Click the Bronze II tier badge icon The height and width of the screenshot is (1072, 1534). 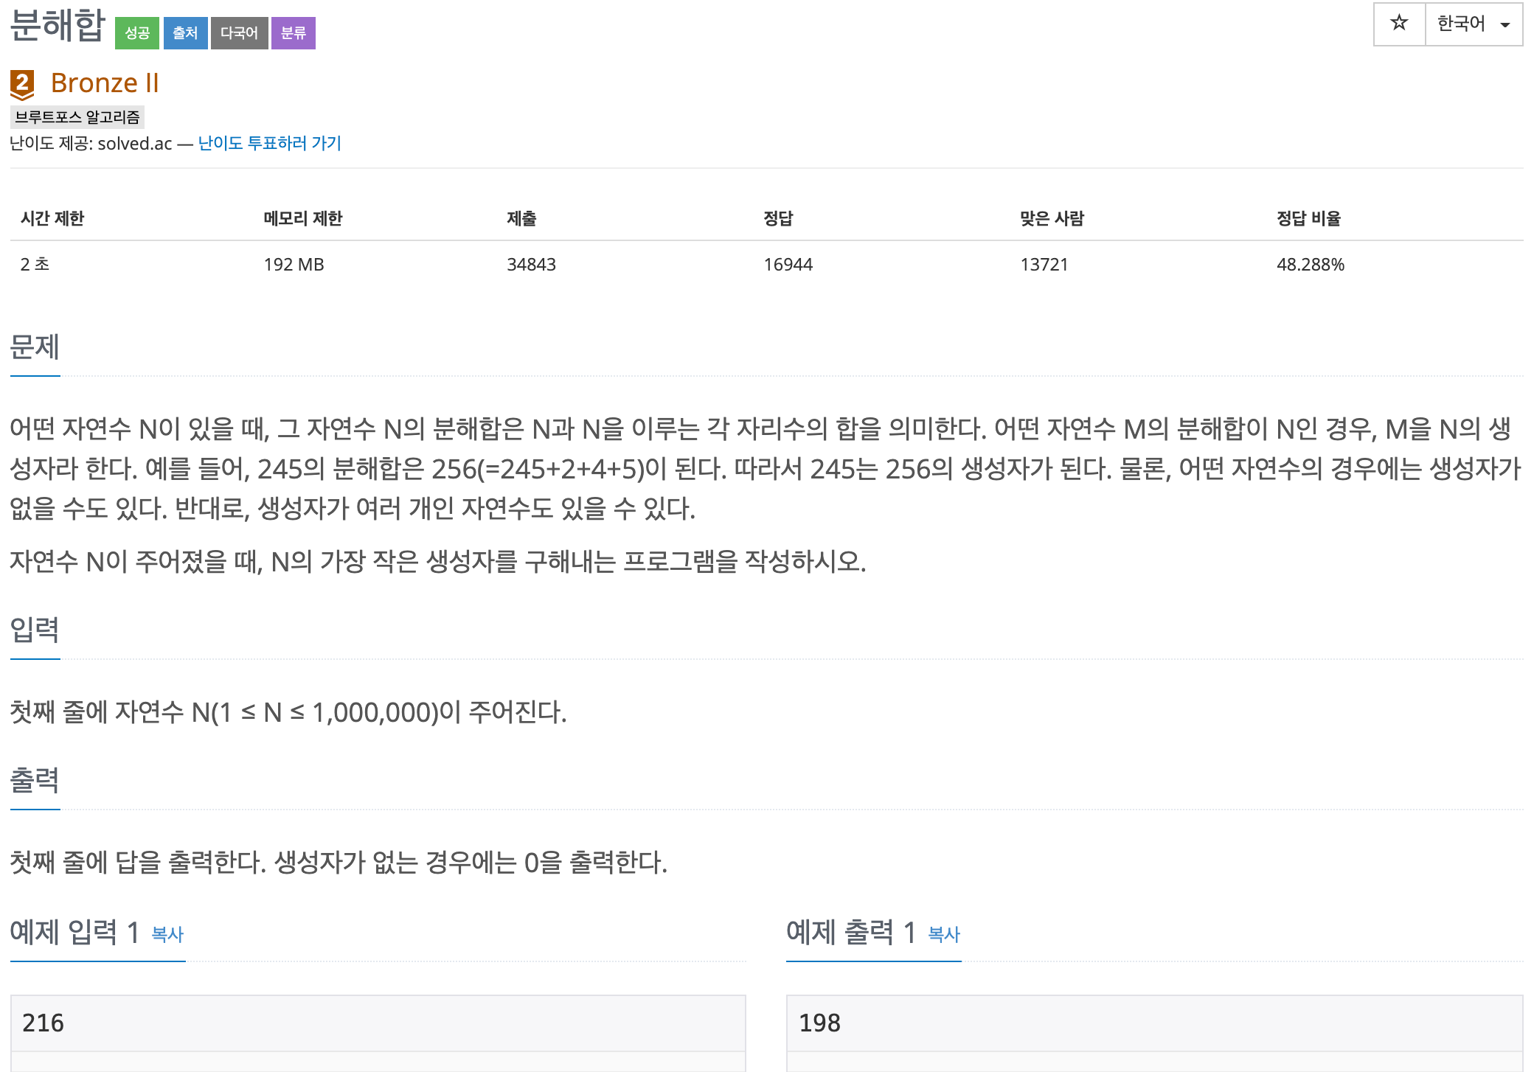click(22, 84)
